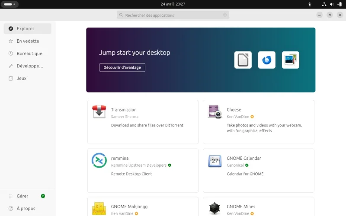
Task: Select the Remmina Upstream Developers publisher text
Action: (x=139, y=165)
